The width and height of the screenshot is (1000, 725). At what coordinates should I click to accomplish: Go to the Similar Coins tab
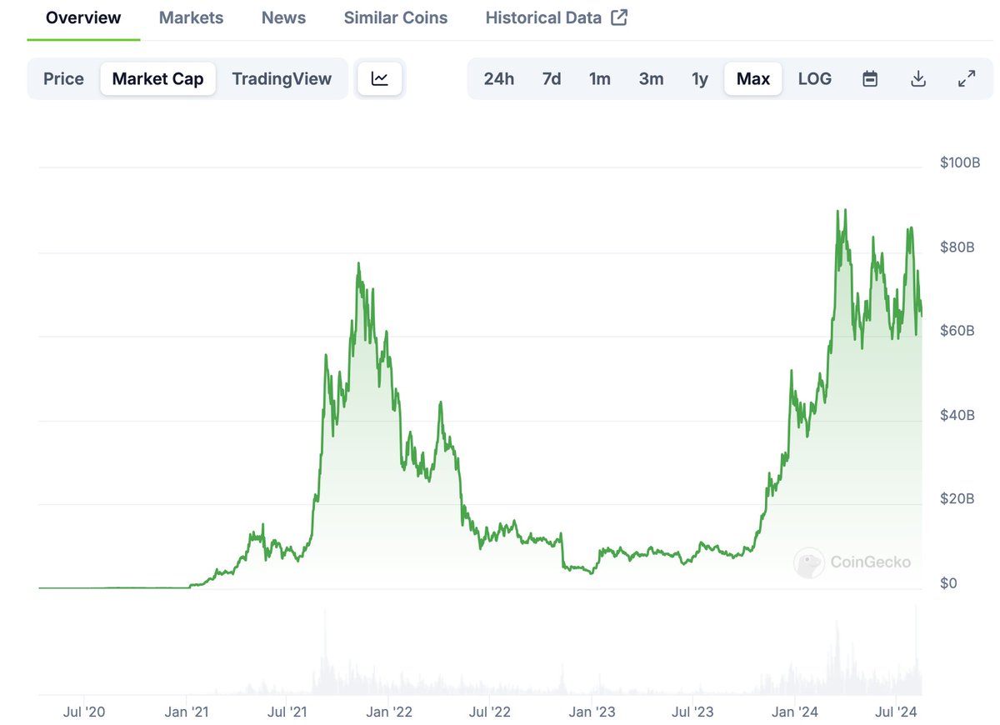pyautogui.click(x=396, y=17)
